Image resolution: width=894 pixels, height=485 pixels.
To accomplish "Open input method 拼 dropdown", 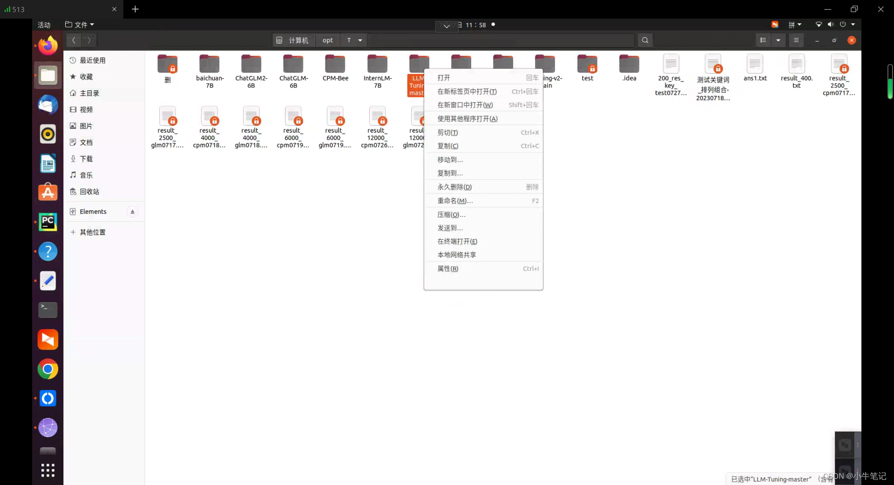I will click(x=795, y=25).
